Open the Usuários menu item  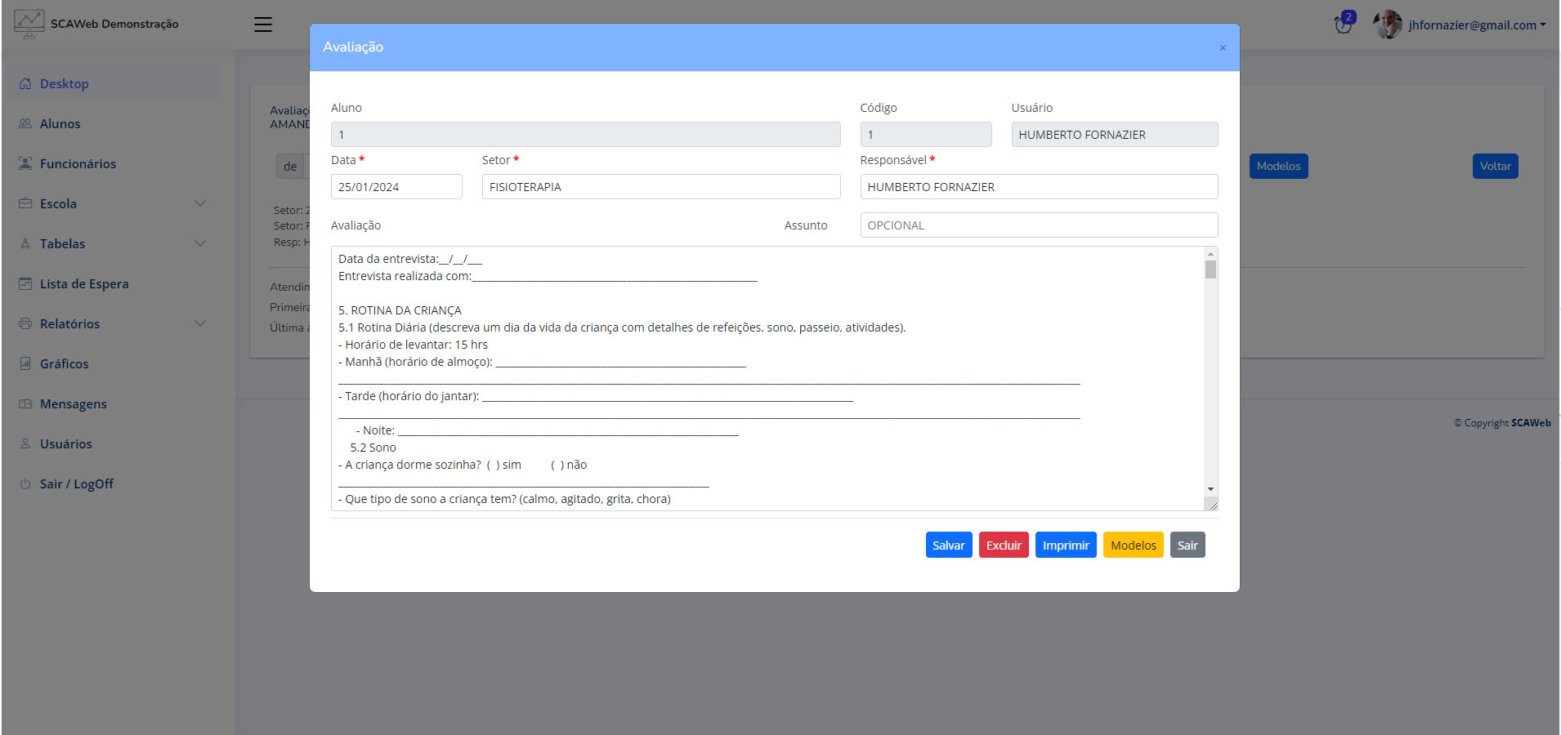point(66,444)
